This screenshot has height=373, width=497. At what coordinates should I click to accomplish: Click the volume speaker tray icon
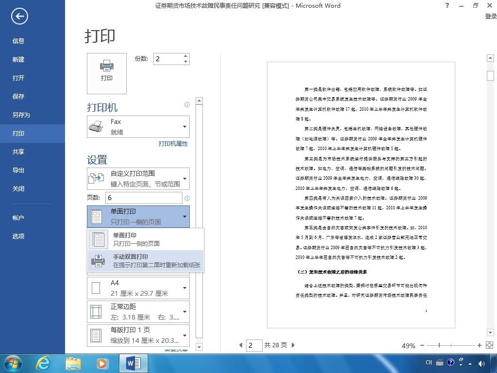pos(481,363)
